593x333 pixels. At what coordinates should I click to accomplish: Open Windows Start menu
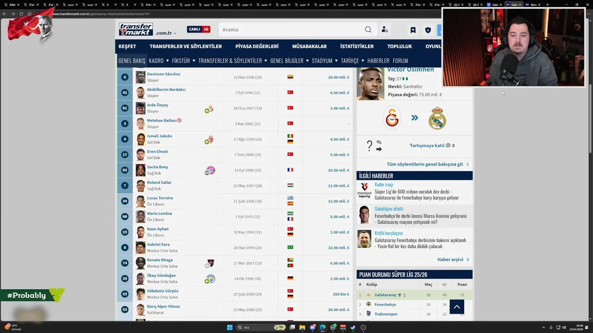pos(229,327)
